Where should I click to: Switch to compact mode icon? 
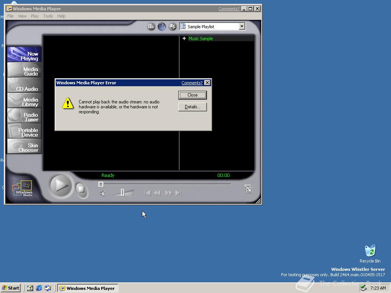pos(248,189)
